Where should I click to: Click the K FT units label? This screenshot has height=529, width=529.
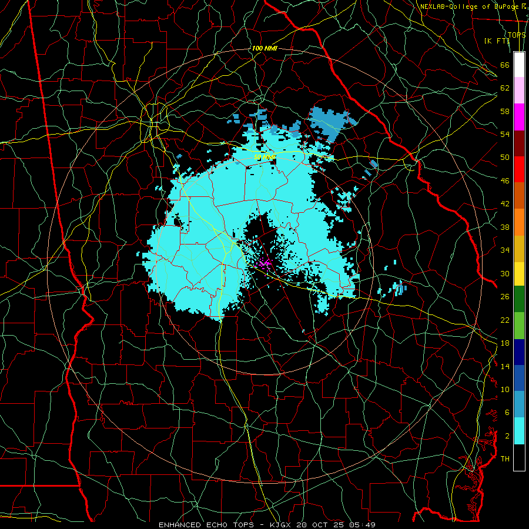click(x=497, y=41)
